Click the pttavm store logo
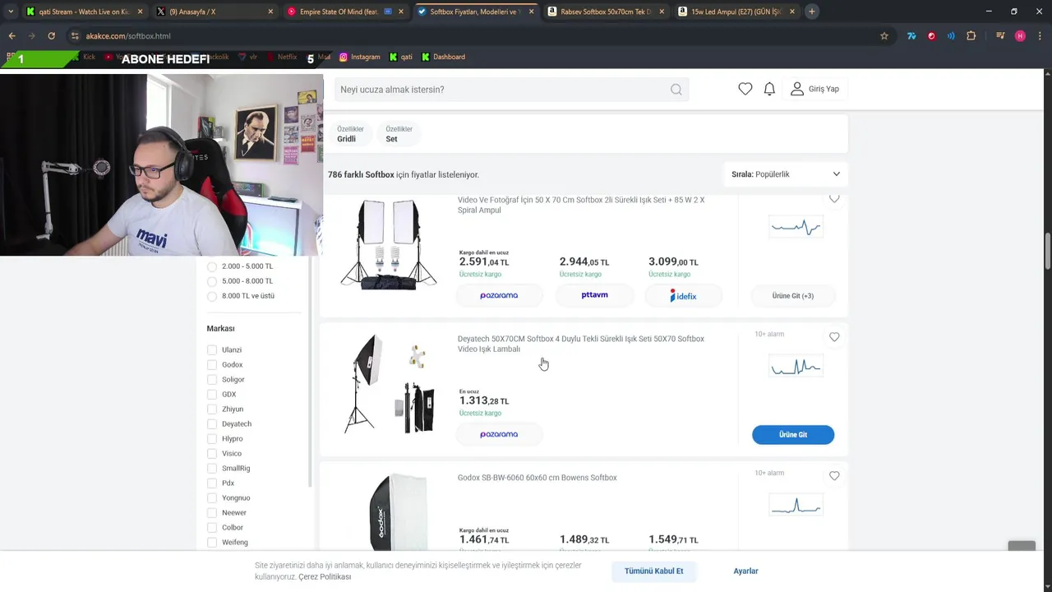1052x592 pixels. 594,295
